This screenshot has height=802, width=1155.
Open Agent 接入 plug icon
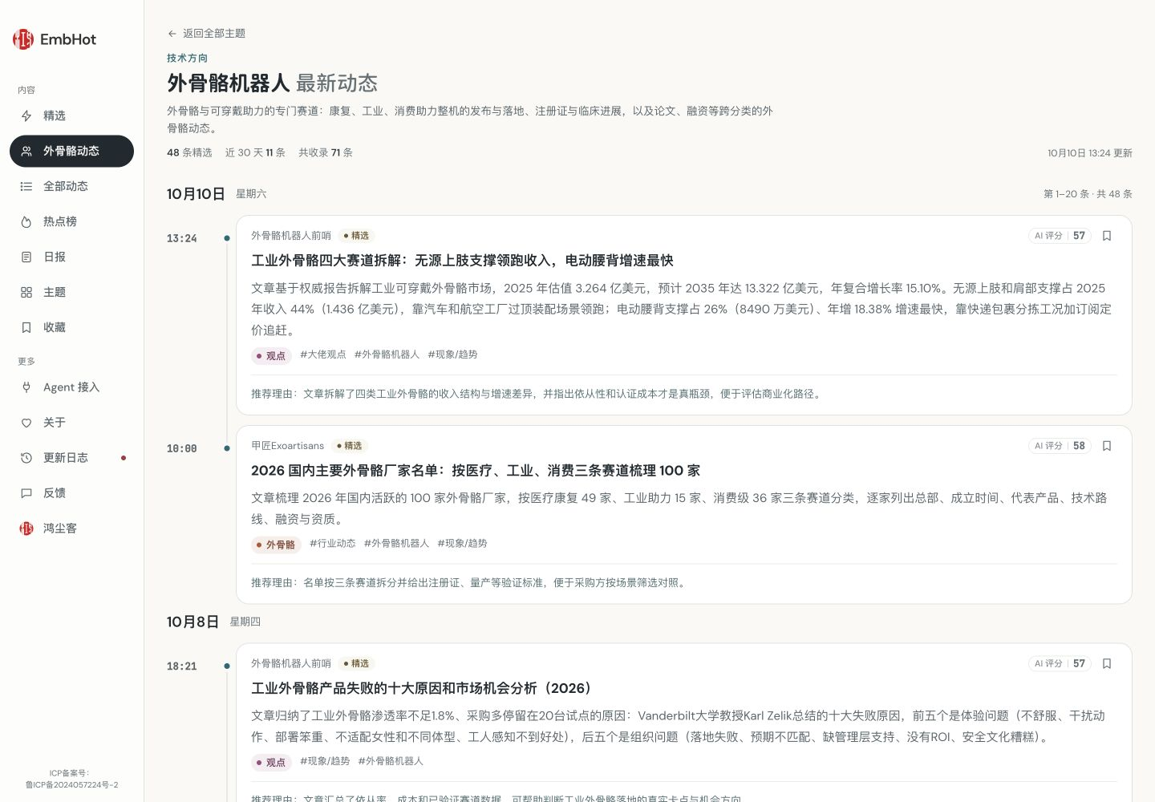click(x=26, y=387)
